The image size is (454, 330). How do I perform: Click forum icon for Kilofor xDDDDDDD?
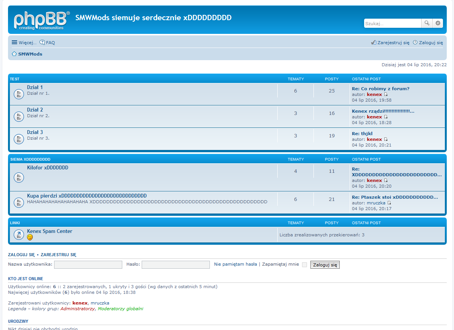tap(19, 177)
